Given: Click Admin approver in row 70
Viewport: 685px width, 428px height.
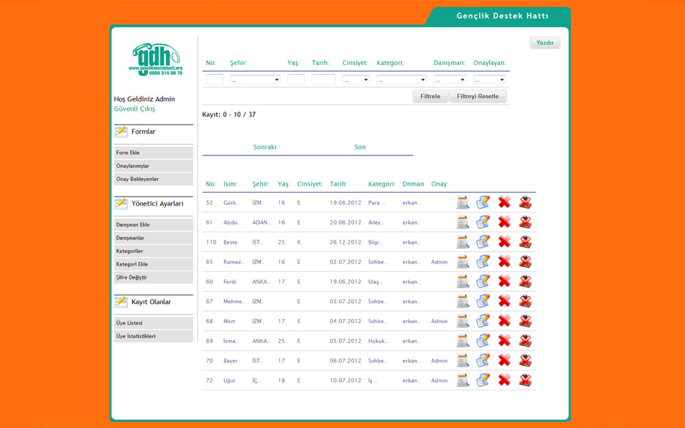Looking at the screenshot, I should (440, 361).
